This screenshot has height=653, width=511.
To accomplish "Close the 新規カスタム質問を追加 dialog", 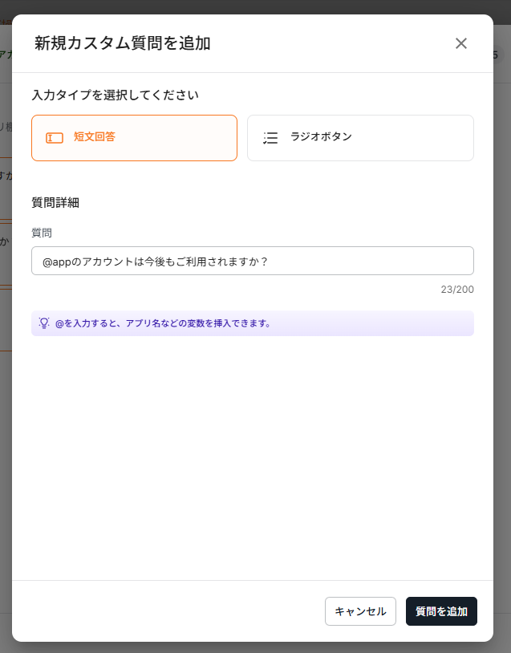I will coord(460,43).
